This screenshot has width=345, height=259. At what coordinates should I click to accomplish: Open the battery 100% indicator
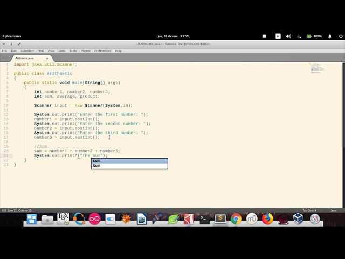[314, 36]
